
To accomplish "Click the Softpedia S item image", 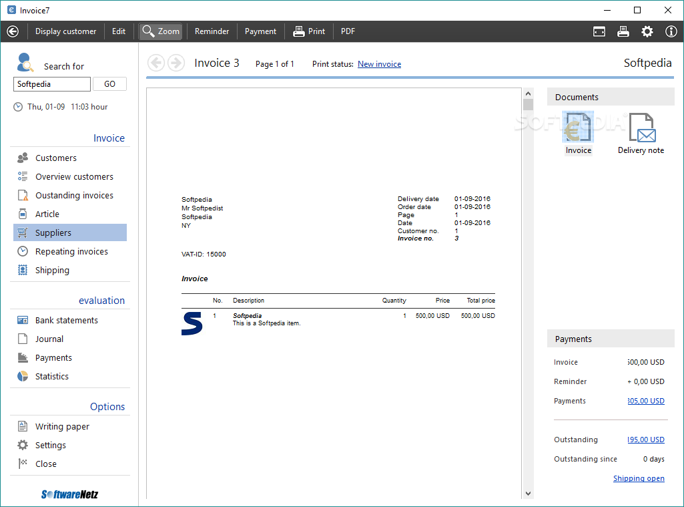I will click(x=192, y=323).
